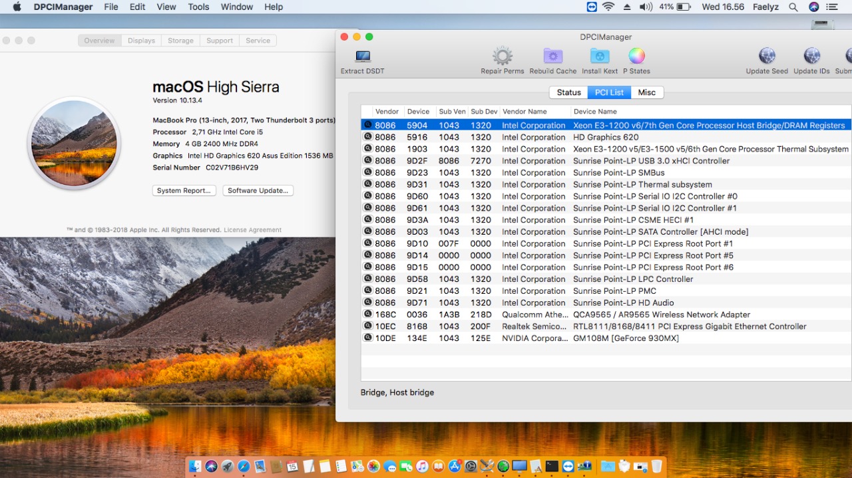
Task: Switch to the Misc tab
Action: coord(647,92)
